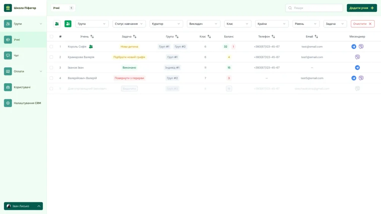Select the green group filter icon
The image size is (381, 214).
68,24
